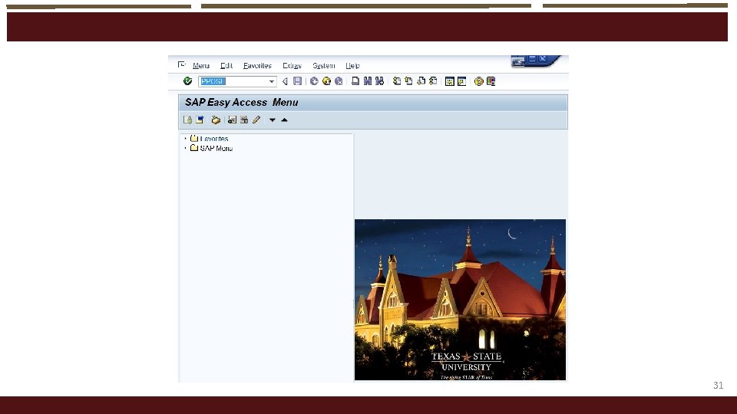Click Delete favorites icon
The image size is (737, 414).
point(244,120)
